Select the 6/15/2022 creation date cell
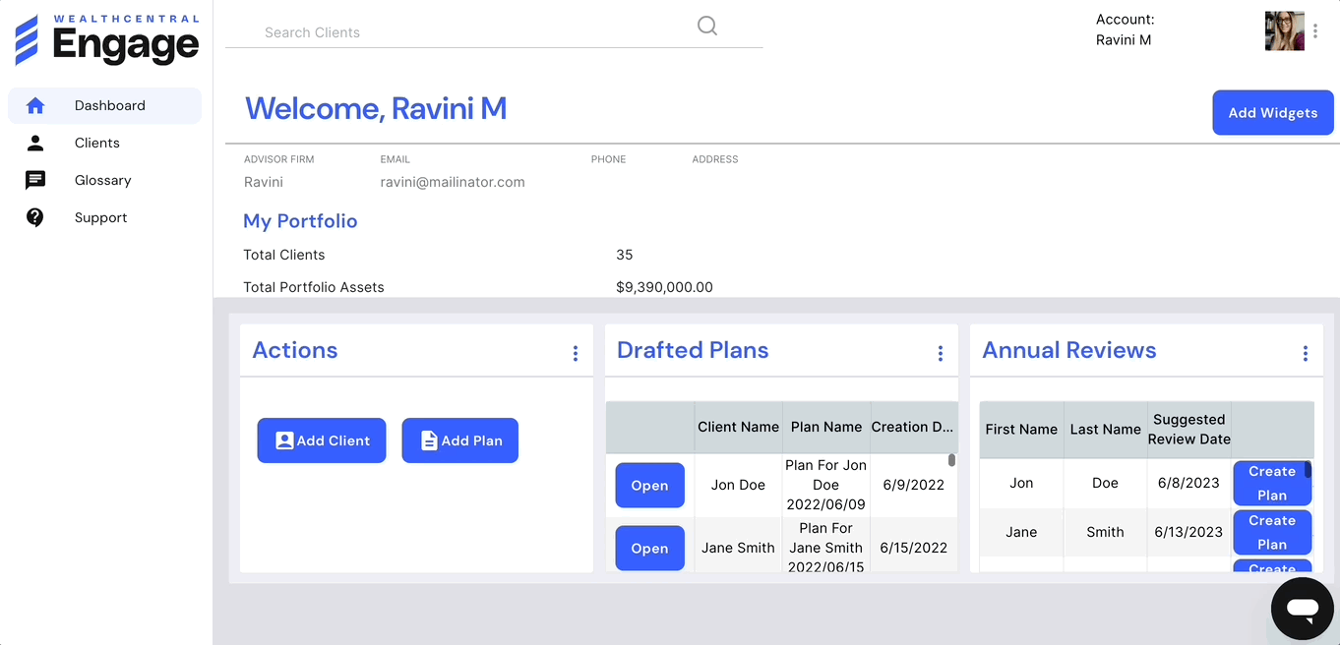This screenshot has width=1340, height=645. coord(914,548)
